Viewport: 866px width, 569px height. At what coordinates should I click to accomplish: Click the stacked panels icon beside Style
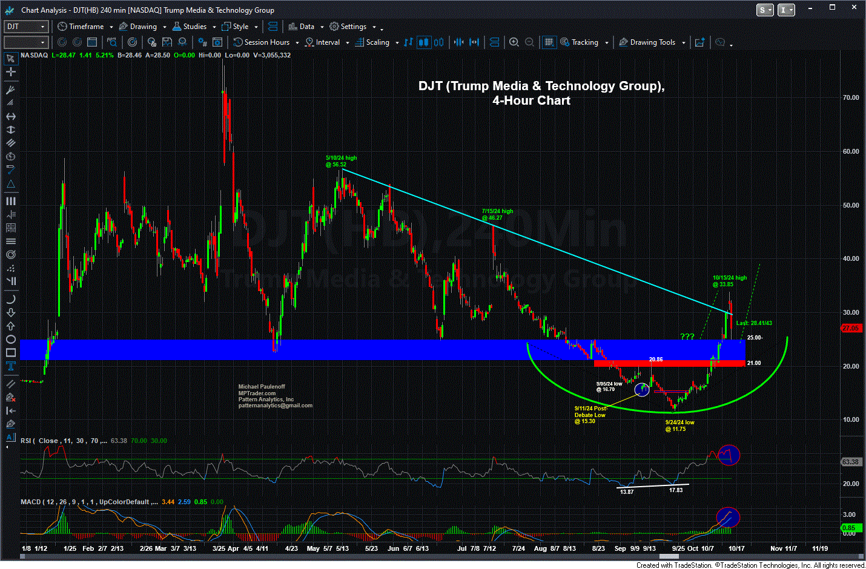coord(273,27)
